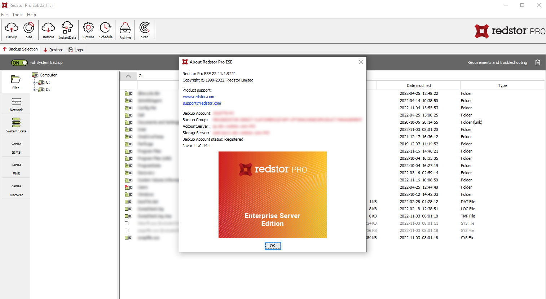Click the Folder (Link) type cell

tap(471, 122)
